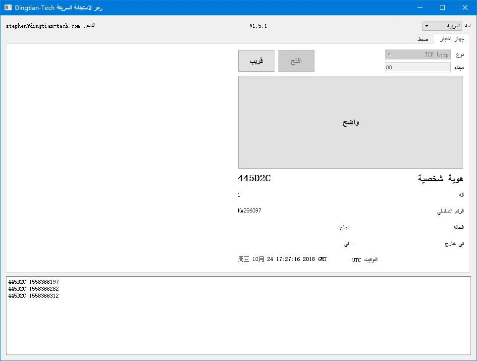Minimize the Dingtian-Tech window
The width and height of the screenshot is (477, 361).
[x=420, y=7]
